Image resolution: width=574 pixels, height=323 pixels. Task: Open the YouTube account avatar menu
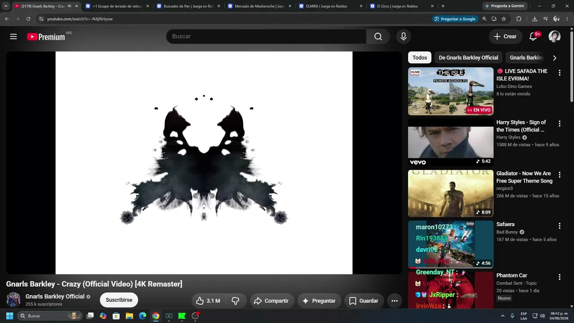click(x=555, y=36)
